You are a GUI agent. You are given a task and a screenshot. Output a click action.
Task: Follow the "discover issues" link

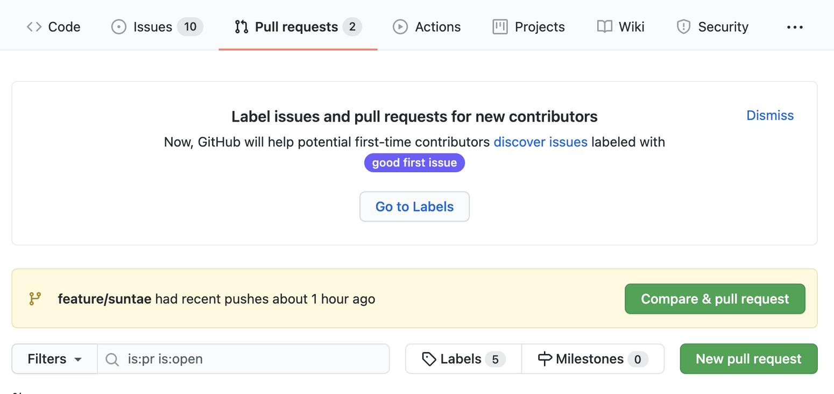(540, 142)
